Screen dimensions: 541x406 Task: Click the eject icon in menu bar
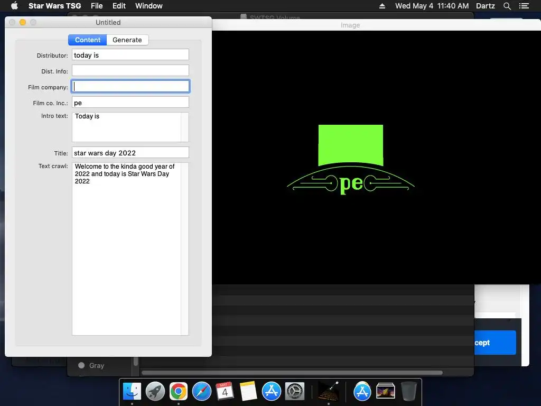[x=382, y=6]
